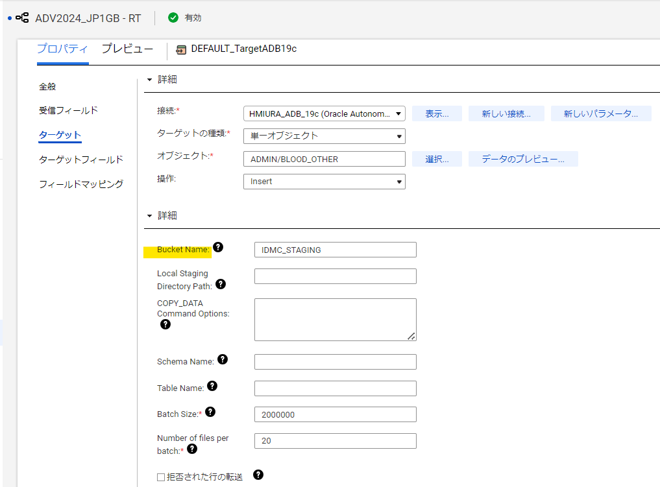The image size is (660, 487).
Task: Open help icon for Batch Size
Action: [x=210, y=412]
